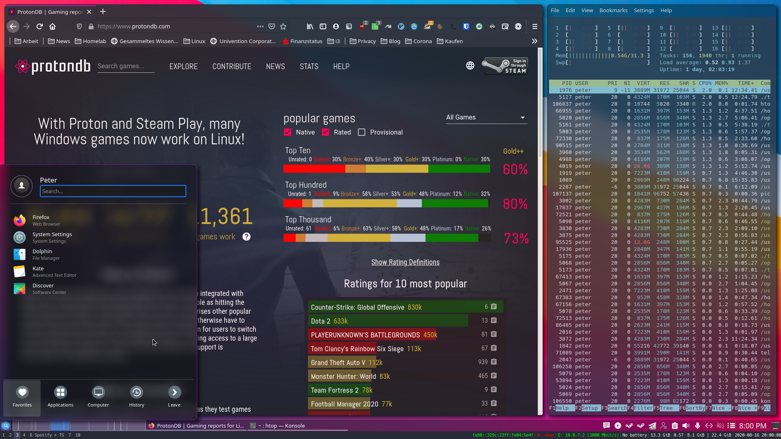Uncheck the Native checkbox
Viewport: 781px width, 439px height.
pyautogui.click(x=288, y=132)
